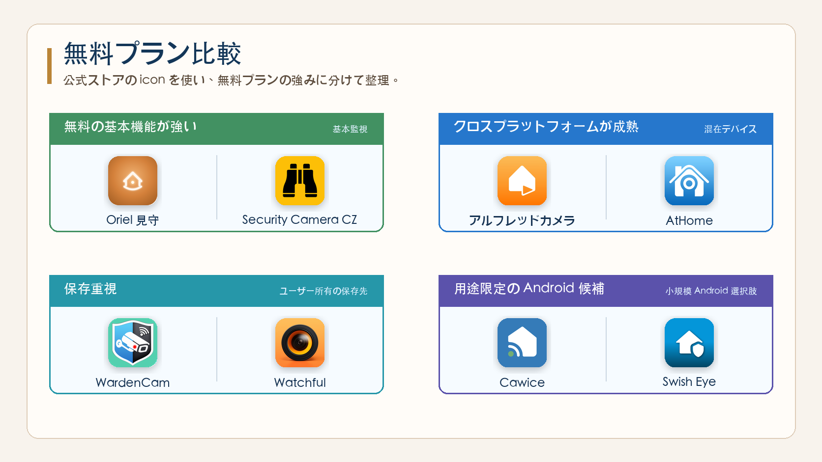This screenshot has height=462, width=822.
Task: Click the Oriel 見守 label
Action: 133,220
